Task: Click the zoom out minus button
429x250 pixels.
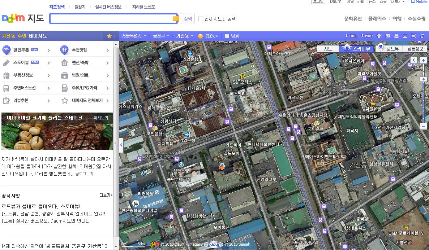Action: [x=424, y=126]
